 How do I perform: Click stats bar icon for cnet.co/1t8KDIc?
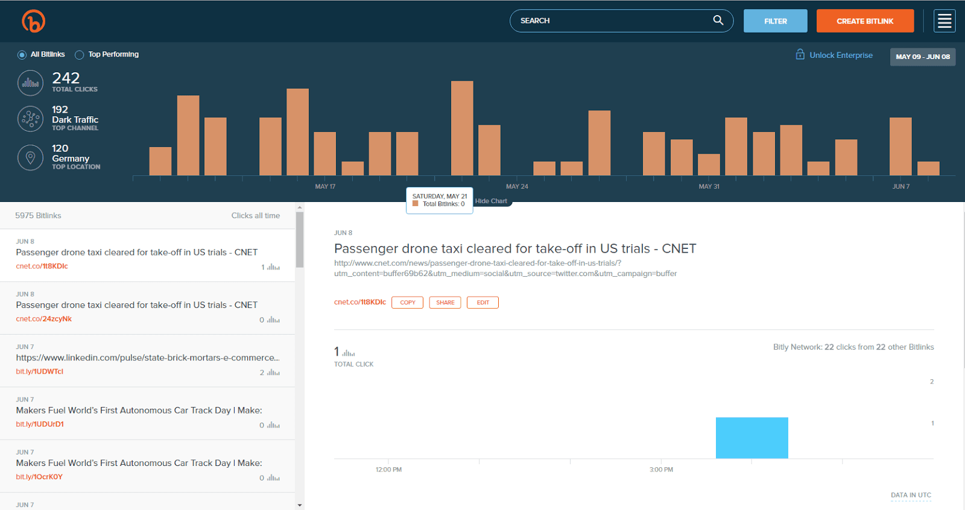(x=273, y=267)
